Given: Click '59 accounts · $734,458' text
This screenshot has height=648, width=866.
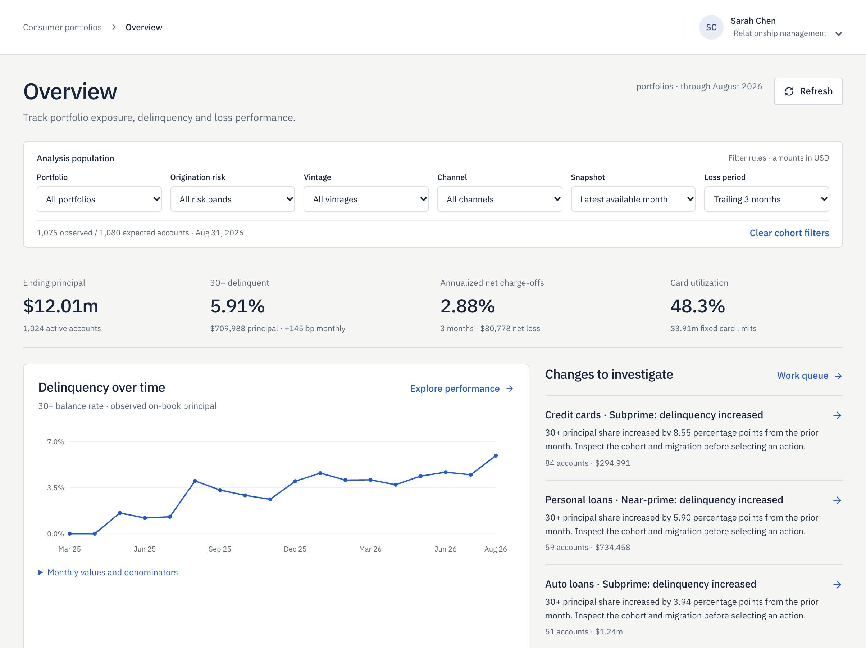Looking at the screenshot, I should click(x=587, y=547).
